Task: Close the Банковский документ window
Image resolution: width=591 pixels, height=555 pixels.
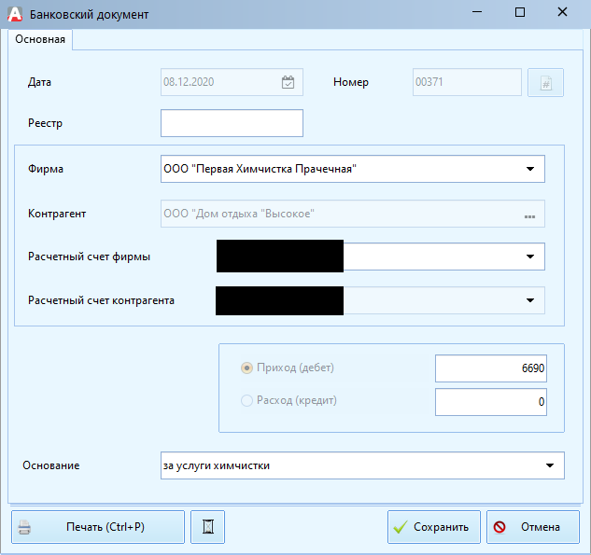Action: tap(562, 13)
